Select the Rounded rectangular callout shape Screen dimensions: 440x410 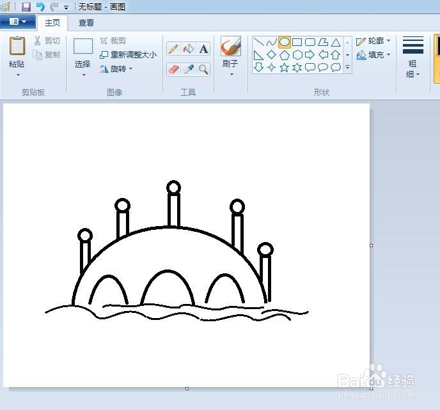(310, 68)
